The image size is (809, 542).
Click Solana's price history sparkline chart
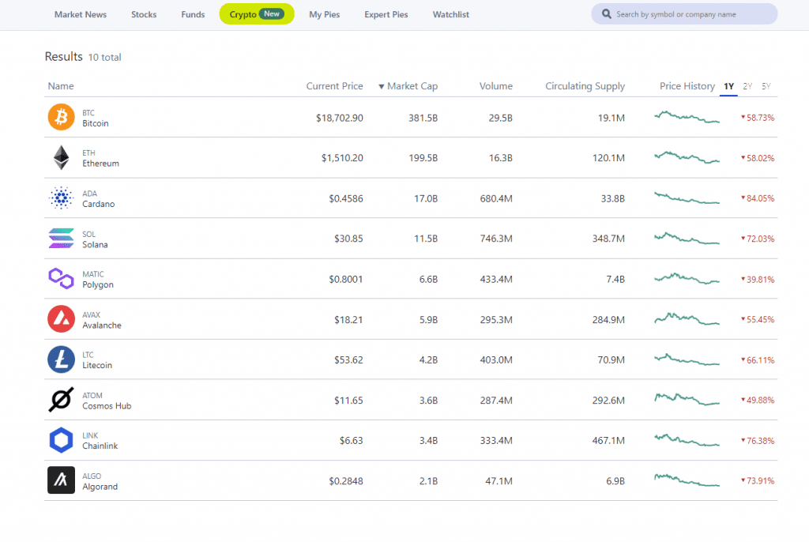click(687, 239)
